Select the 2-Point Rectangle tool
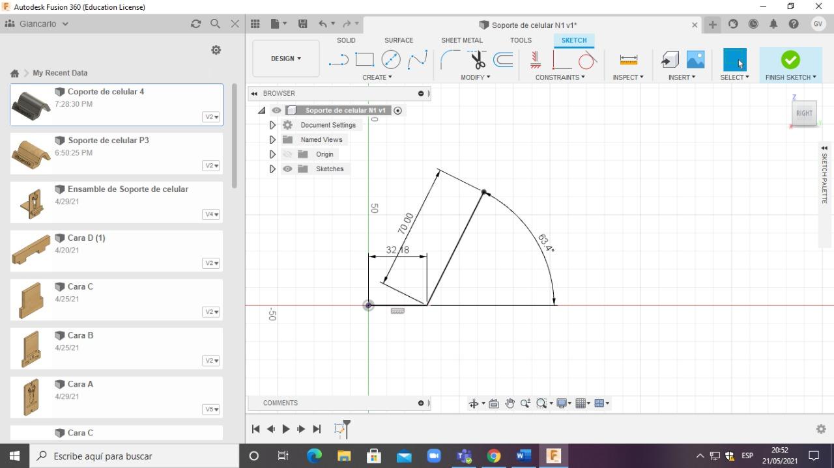 [364, 60]
